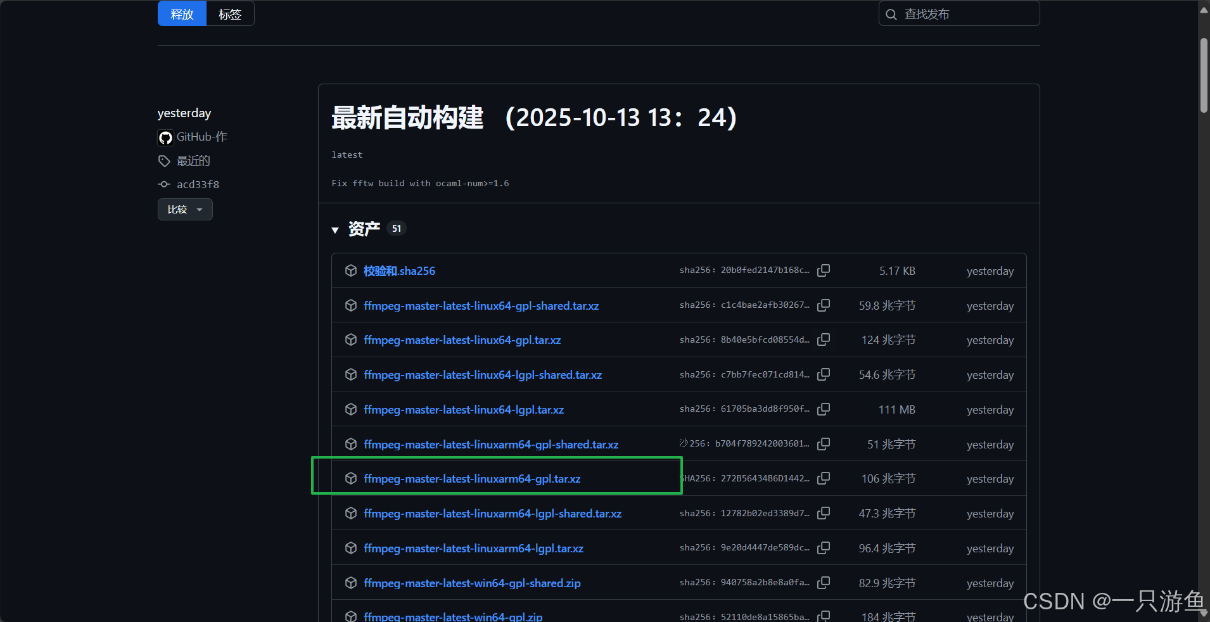This screenshot has width=1210, height=622.
Task: Click the scrollbar up arrow
Action: (x=1204, y=10)
